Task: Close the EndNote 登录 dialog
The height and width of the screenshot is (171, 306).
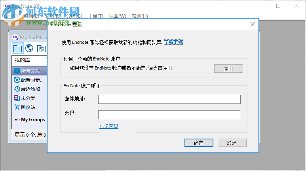Action: [x=253, y=24]
